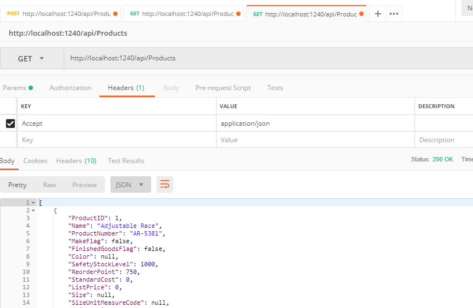
Task: Click the plus icon to open new tab
Action: 377,14
